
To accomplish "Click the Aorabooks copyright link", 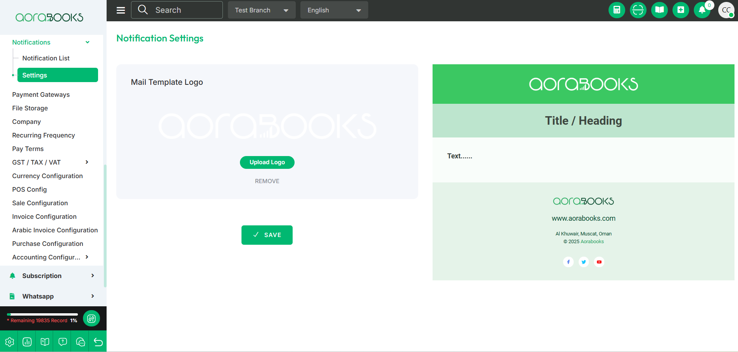I will click(x=592, y=242).
